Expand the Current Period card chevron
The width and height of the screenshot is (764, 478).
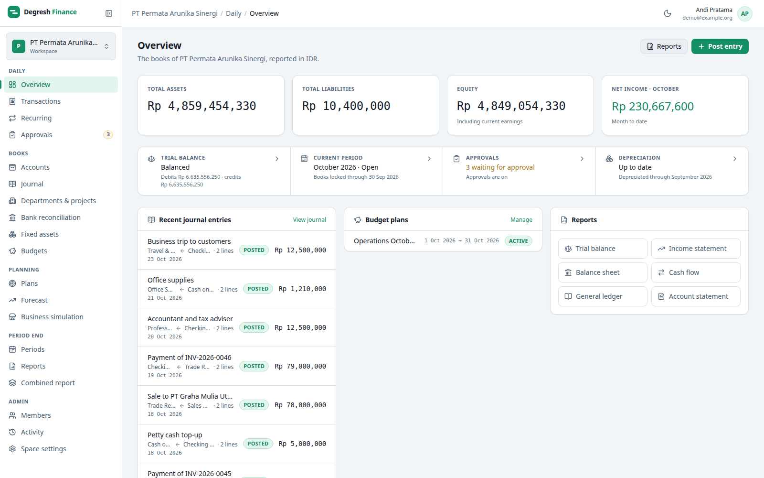point(429,159)
